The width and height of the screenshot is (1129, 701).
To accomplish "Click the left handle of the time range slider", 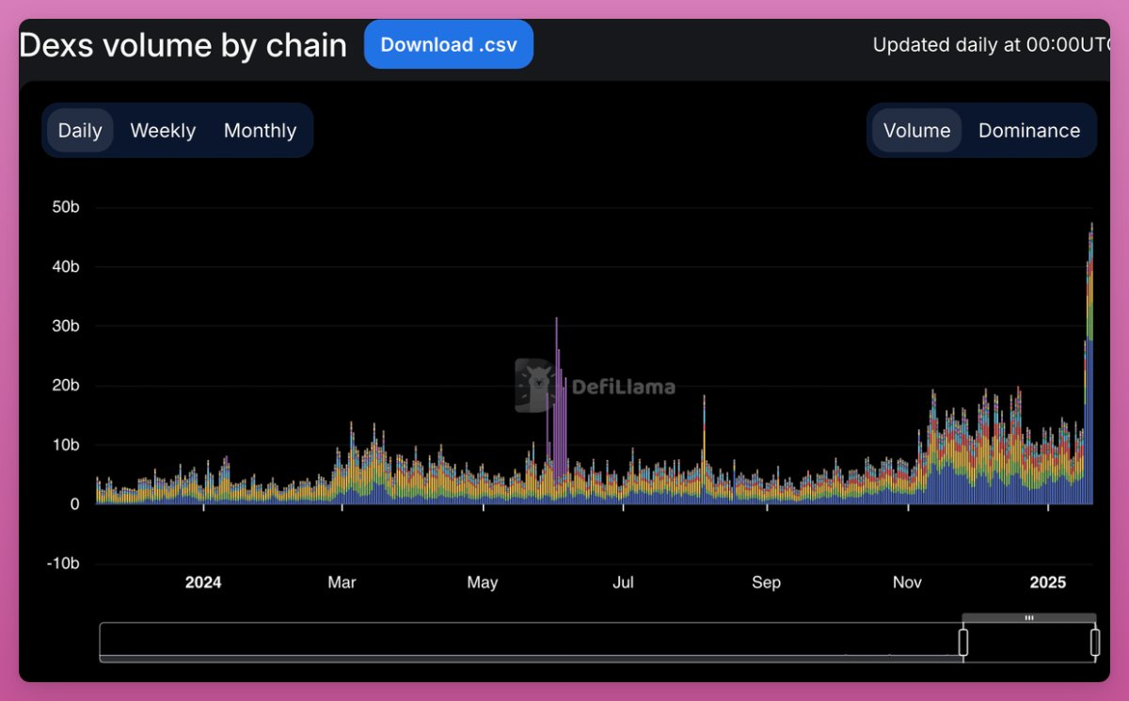I will pyautogui.click(x=962, y=643).
